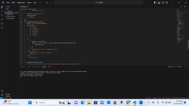Toggle the Primary Side Bar layout button
Screen dimensions: 189x106
155,3
